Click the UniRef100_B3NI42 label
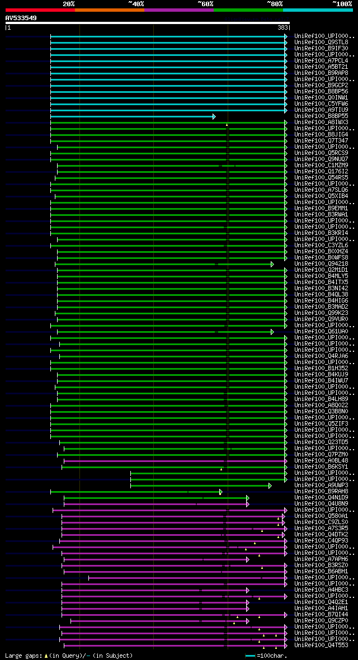The height and width of the screenshot is (660, 358). pyautogui.click(x=321, y=288)
